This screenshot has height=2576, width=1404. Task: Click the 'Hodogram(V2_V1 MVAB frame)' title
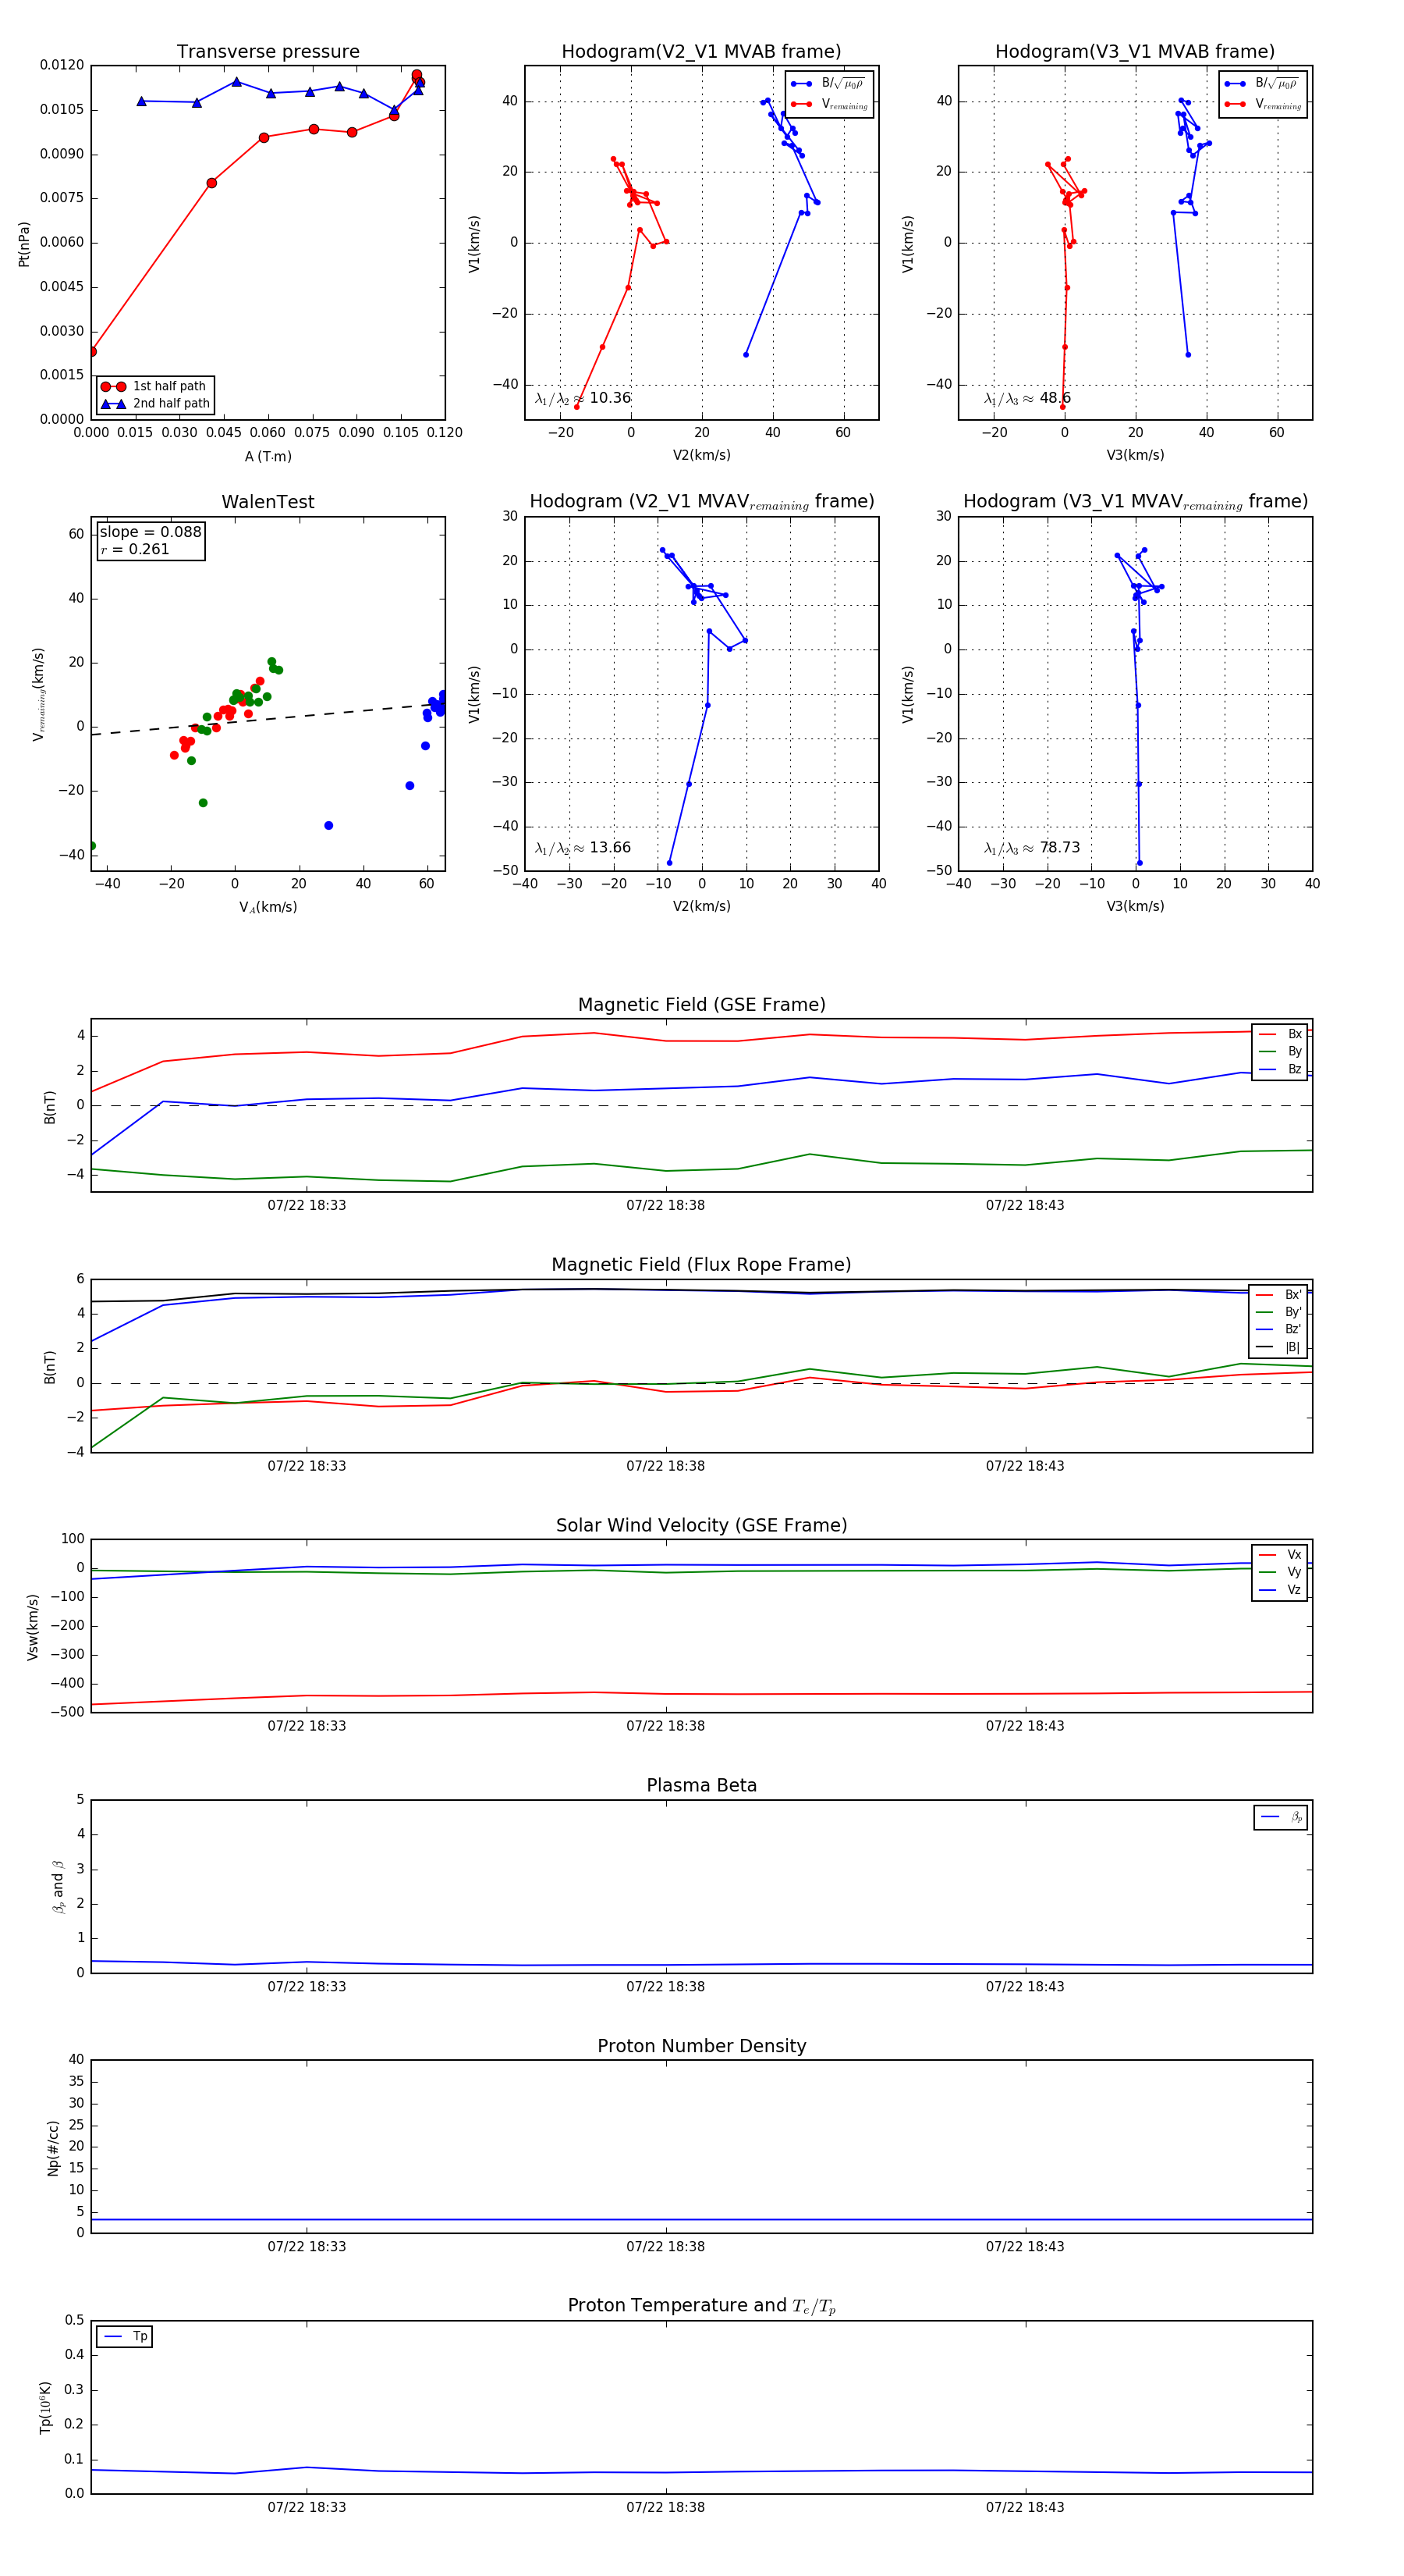click(701, 52)
